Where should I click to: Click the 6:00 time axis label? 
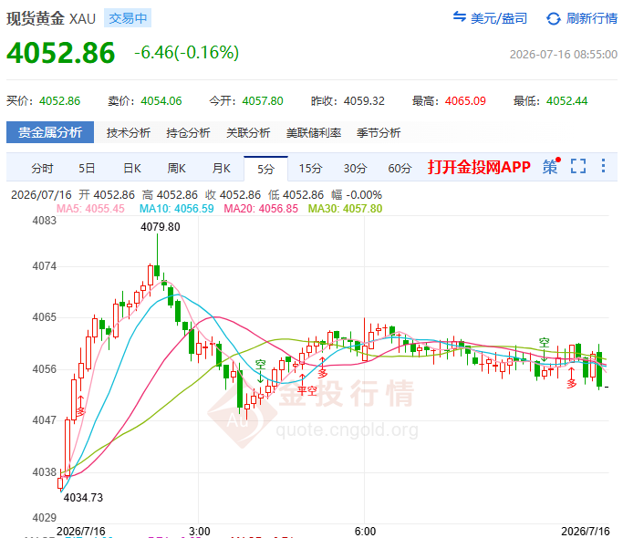coord(365,532)
